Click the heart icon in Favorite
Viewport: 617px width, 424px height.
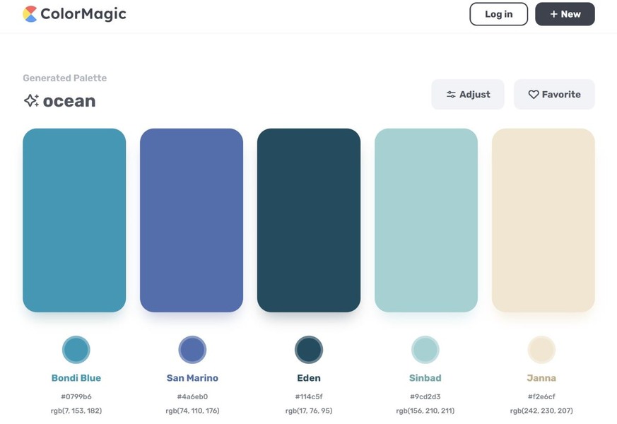[533, 95]
